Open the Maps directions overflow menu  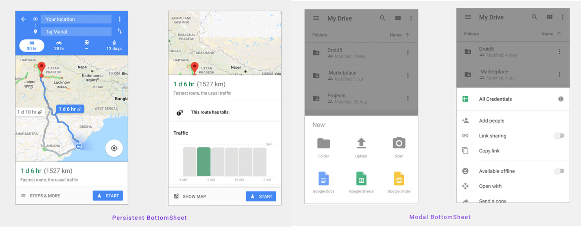pos(120,19)
